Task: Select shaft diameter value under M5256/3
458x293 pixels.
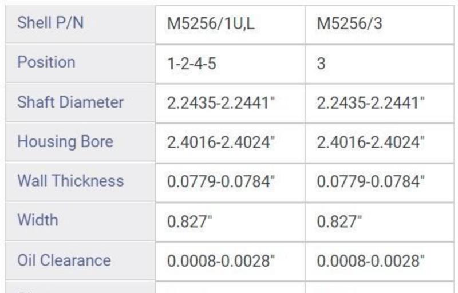Action: [371, 103]
